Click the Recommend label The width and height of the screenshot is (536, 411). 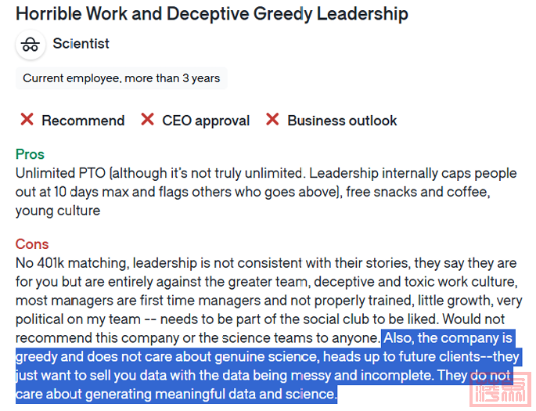tap(83, 121)
